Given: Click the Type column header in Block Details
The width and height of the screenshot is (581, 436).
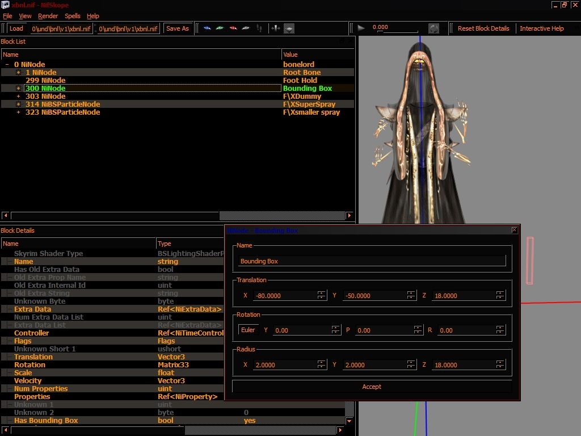Looking at the screenshot, I should (x=190, y=244).
